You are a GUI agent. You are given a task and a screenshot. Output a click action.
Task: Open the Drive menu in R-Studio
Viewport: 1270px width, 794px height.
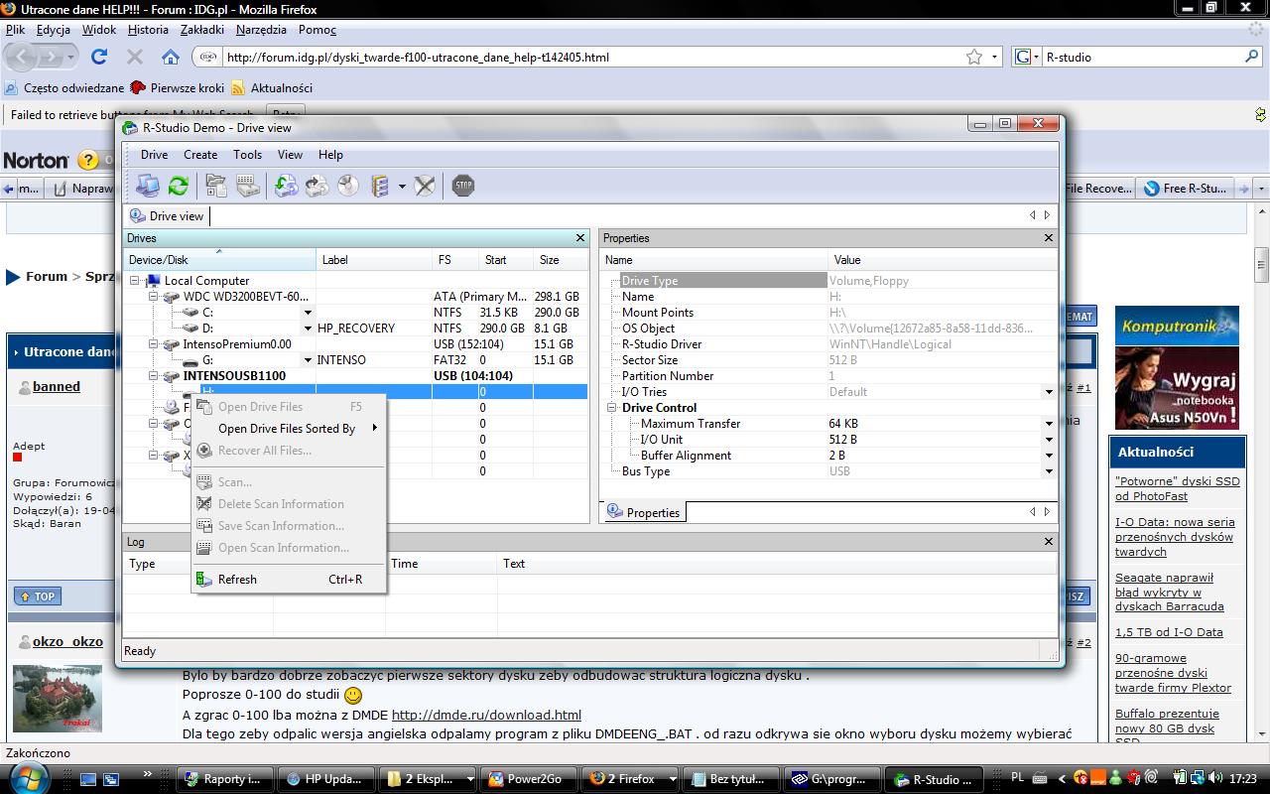tap(154, 155)
